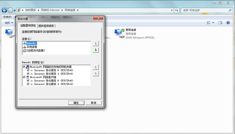Open the 文件(F) menu
This screenshot has height=134, width=235.
pos(7,17)
